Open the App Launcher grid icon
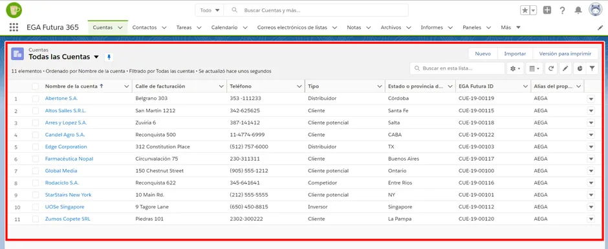Viewport: 608px width, 249px height. (x=14, y=27)
